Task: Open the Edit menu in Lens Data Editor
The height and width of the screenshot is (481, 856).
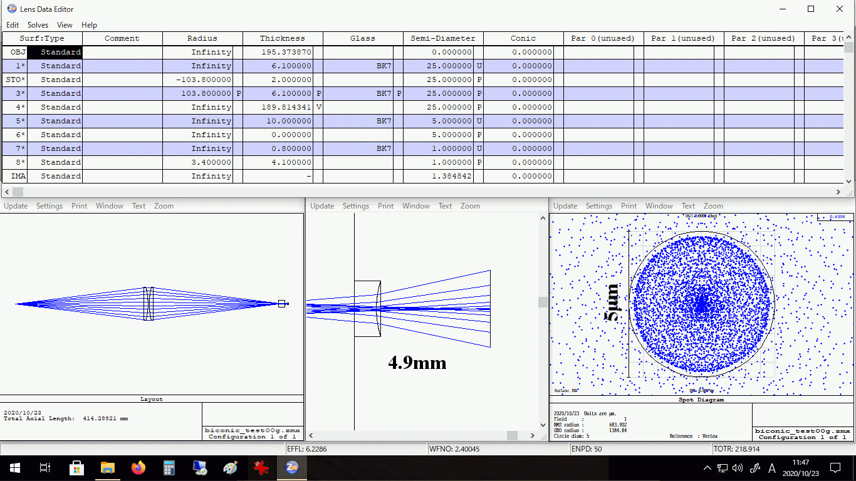Action: (x=13, y=25)
